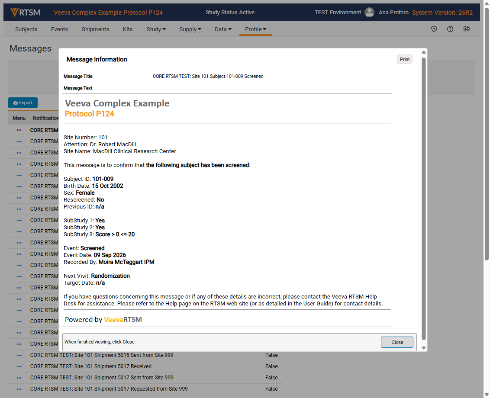490x398 pixels.
Task: Expand the Supply dropdown menu
Action: tap(190, 29)
